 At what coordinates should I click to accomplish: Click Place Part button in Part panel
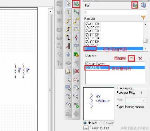(x=135, y=5)
